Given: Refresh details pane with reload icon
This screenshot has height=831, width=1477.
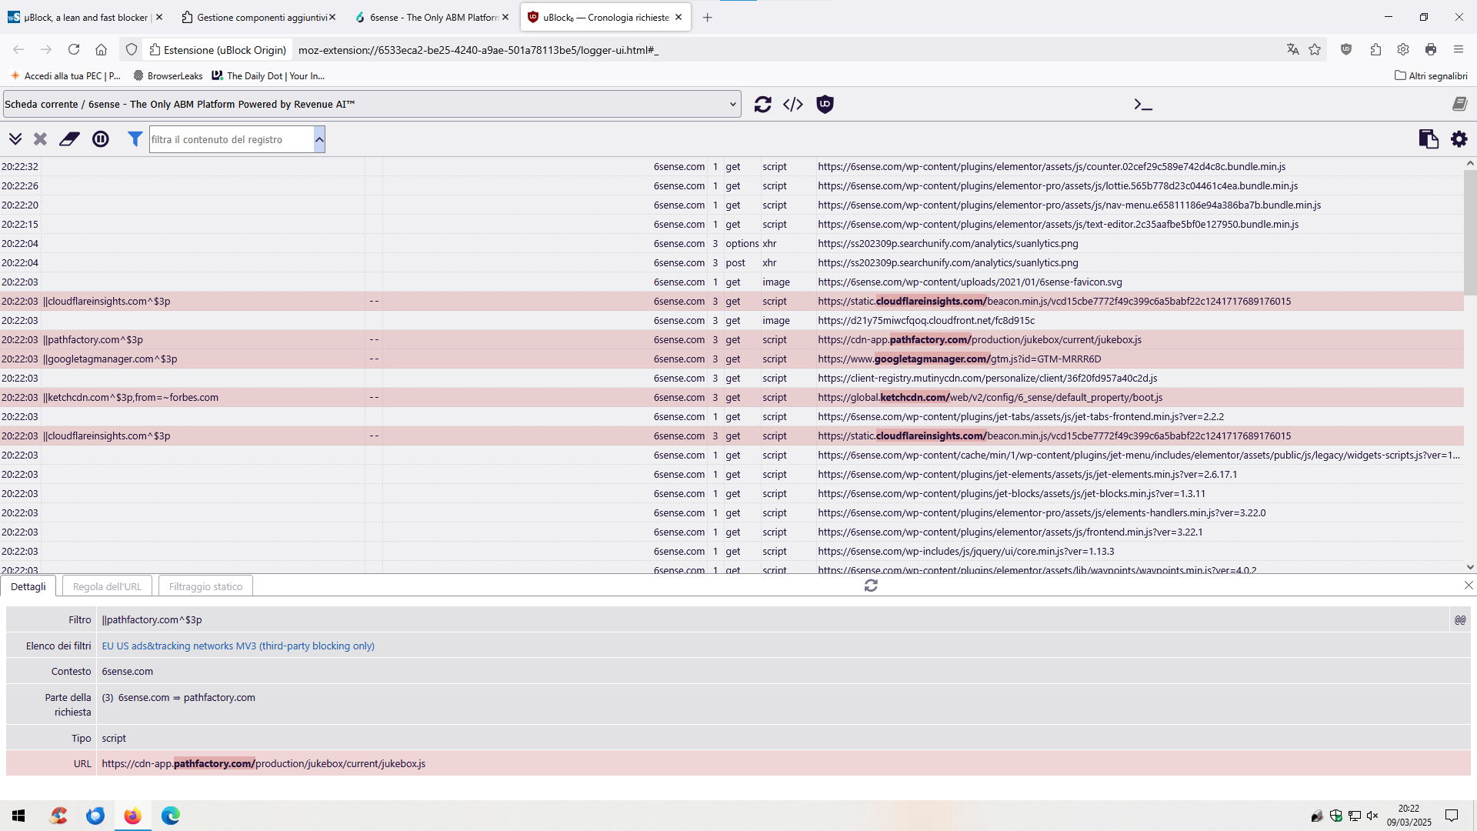Looking at the screenshot, I should coord(871,586).
